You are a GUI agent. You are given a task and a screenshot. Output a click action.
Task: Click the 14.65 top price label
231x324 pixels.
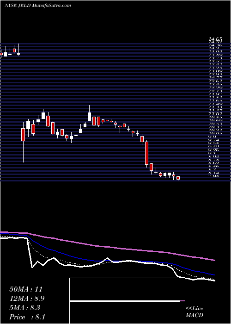215,38
